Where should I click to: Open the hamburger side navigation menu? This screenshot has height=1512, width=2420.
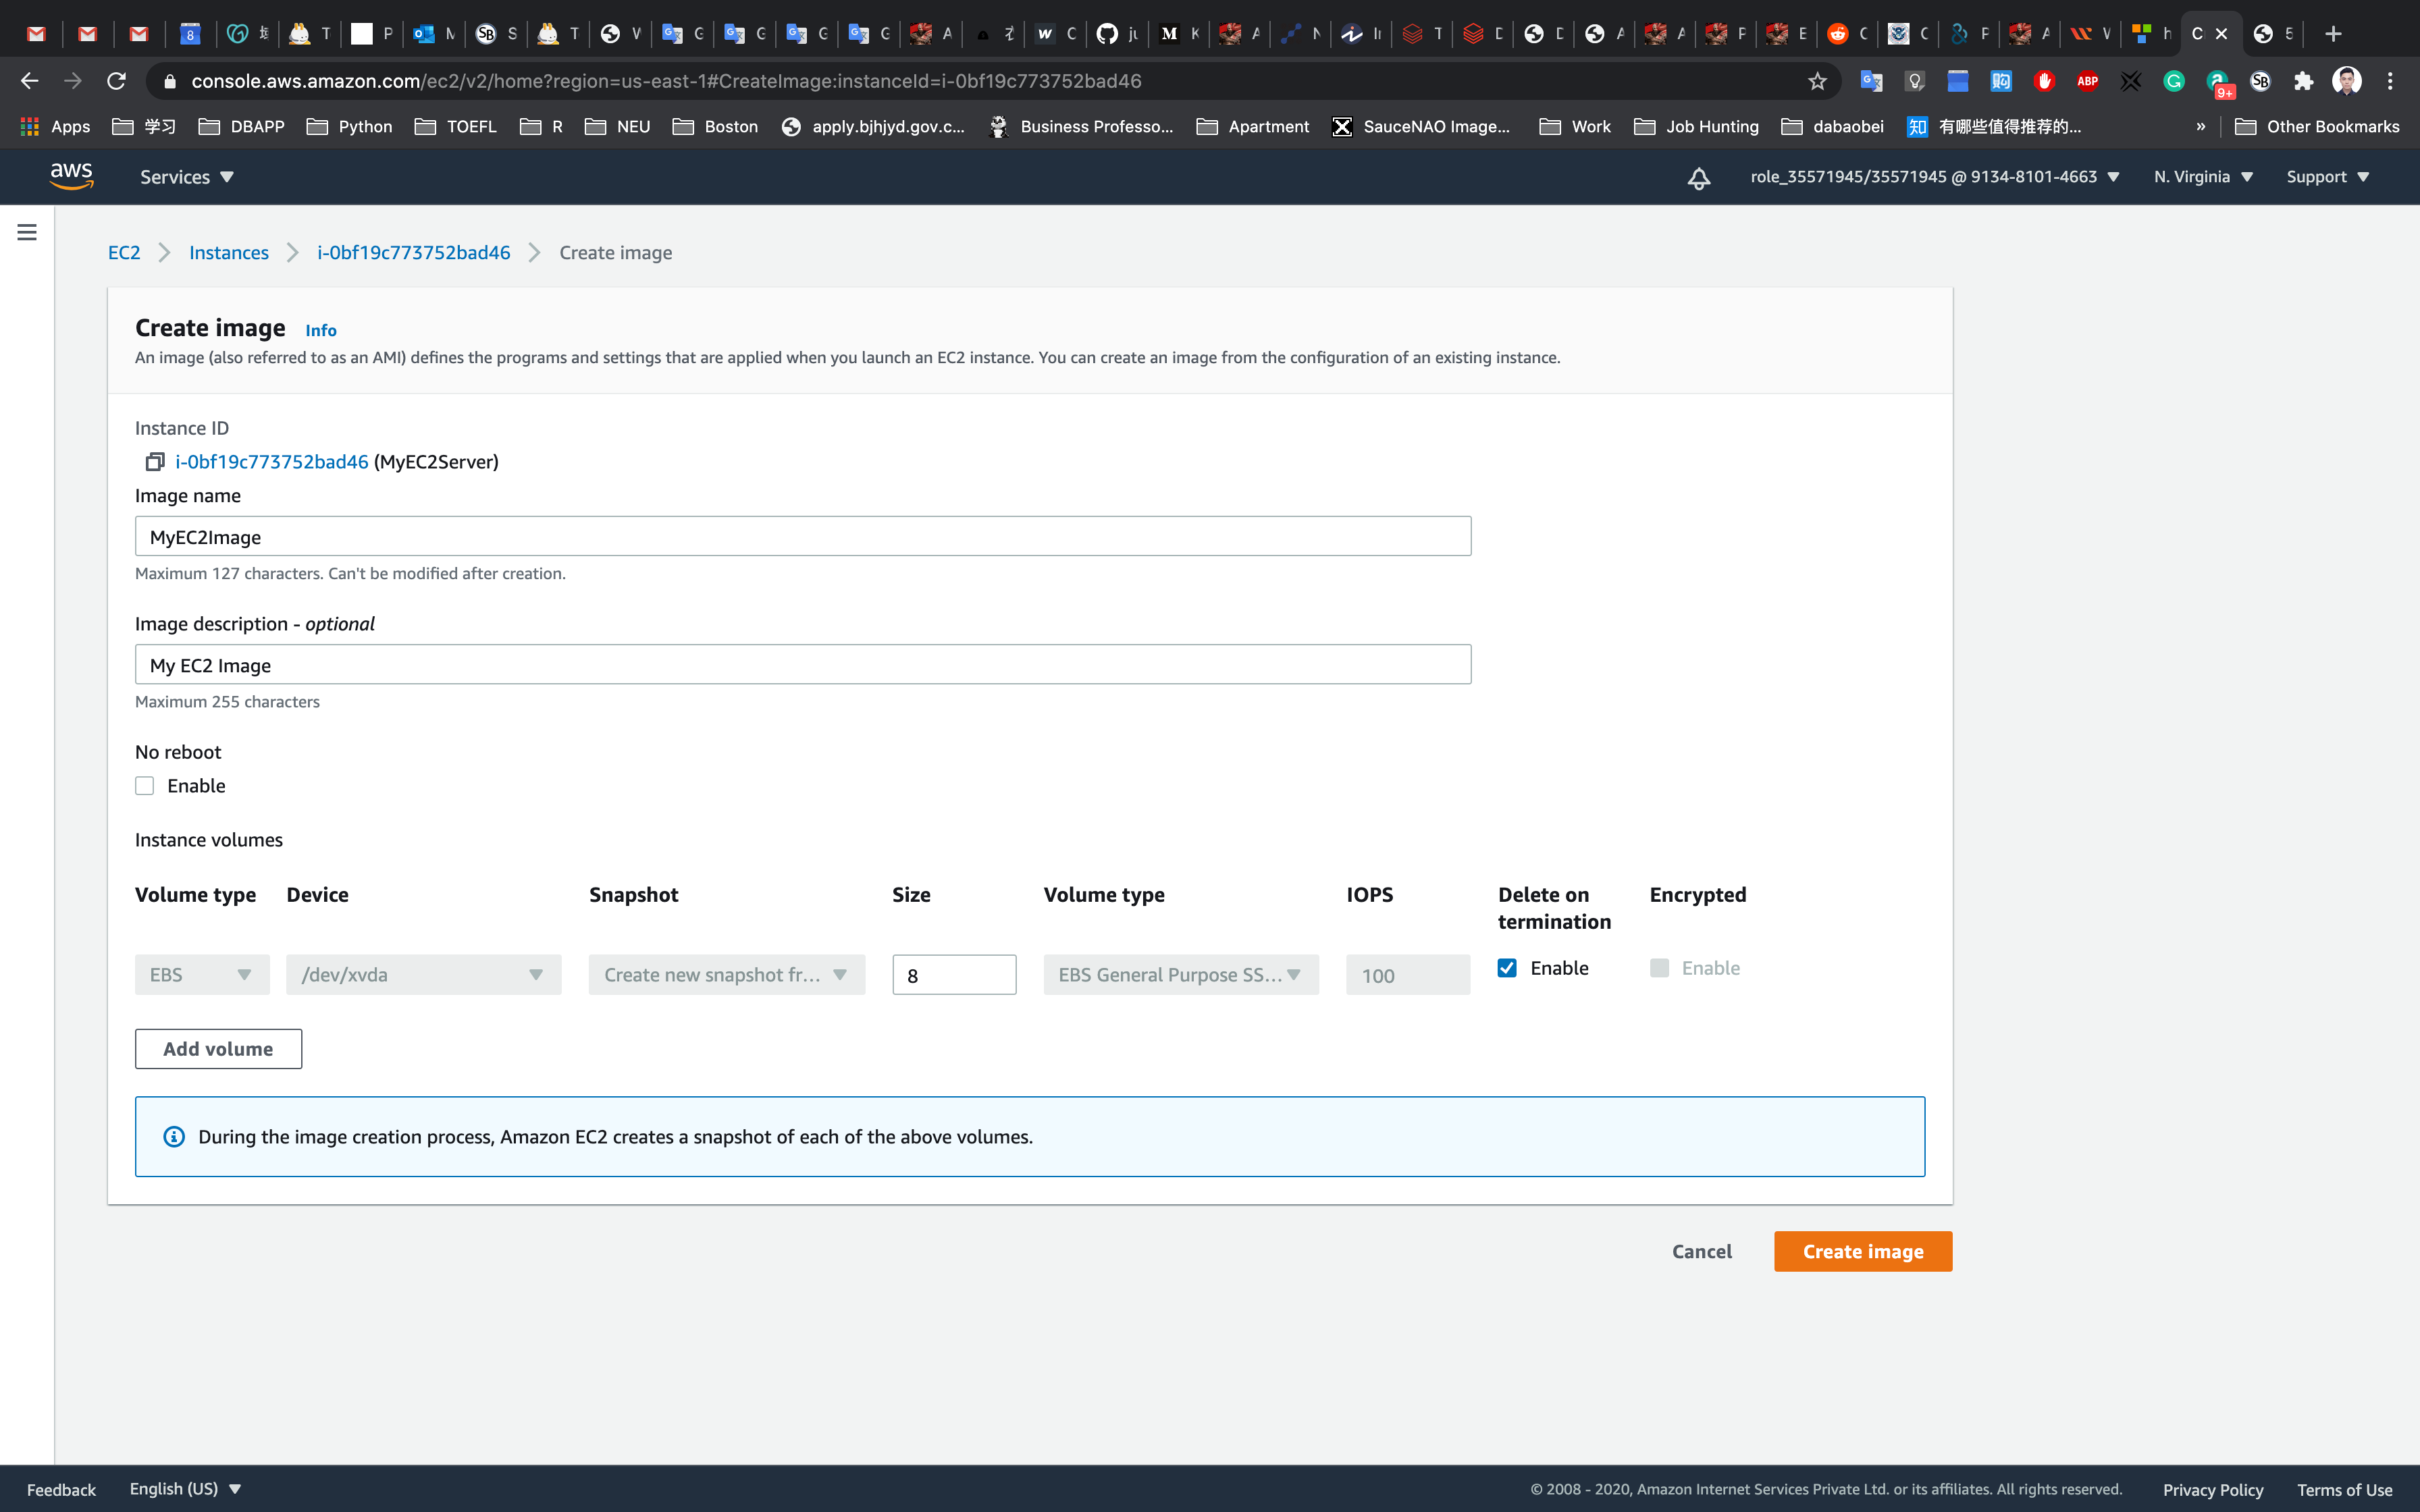[x=27, y=232]
